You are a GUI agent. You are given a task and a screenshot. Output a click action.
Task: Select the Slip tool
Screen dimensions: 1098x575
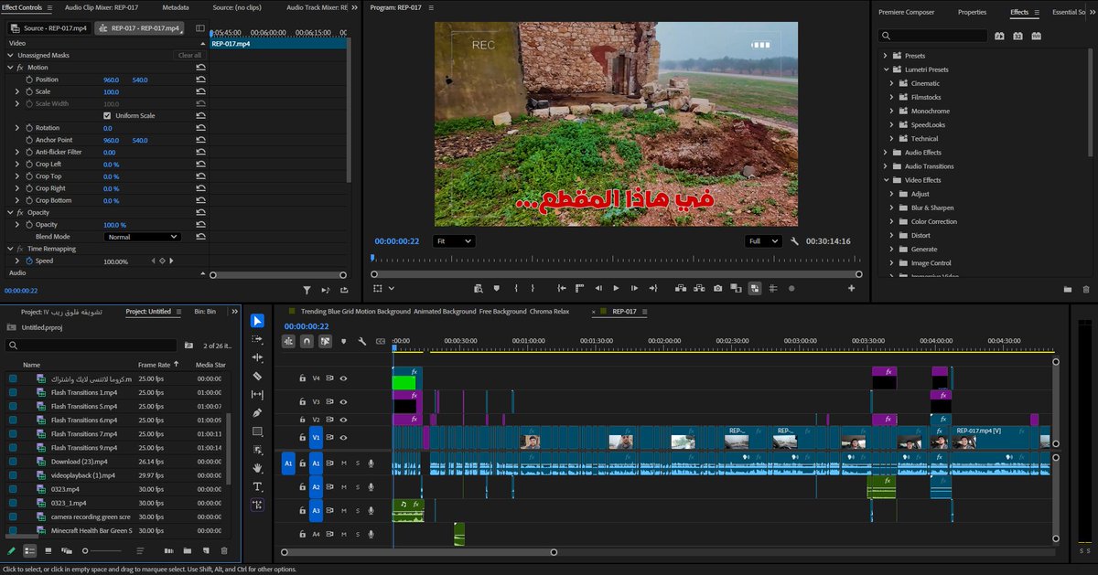257,394
